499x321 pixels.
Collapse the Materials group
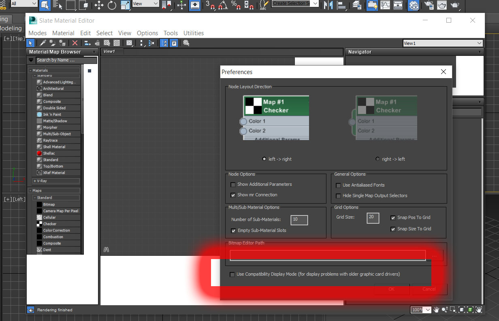[30, 70]
